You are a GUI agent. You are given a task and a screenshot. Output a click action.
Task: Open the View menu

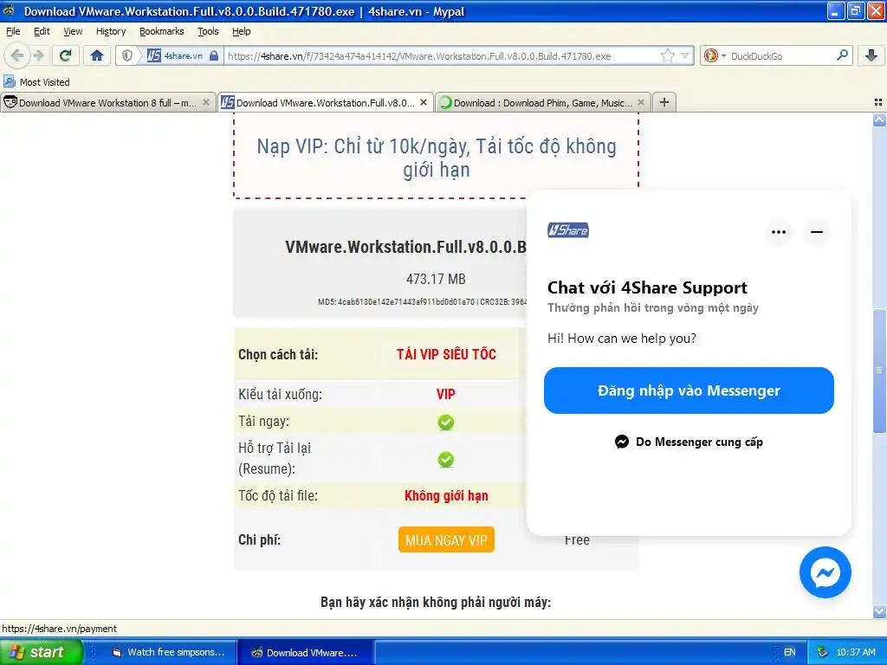point(73,32)
